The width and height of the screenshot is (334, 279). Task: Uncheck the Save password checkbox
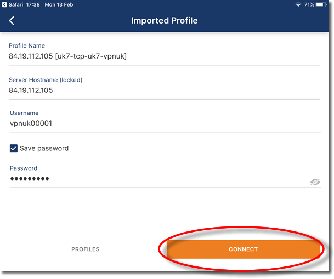(x=14, y=148)
